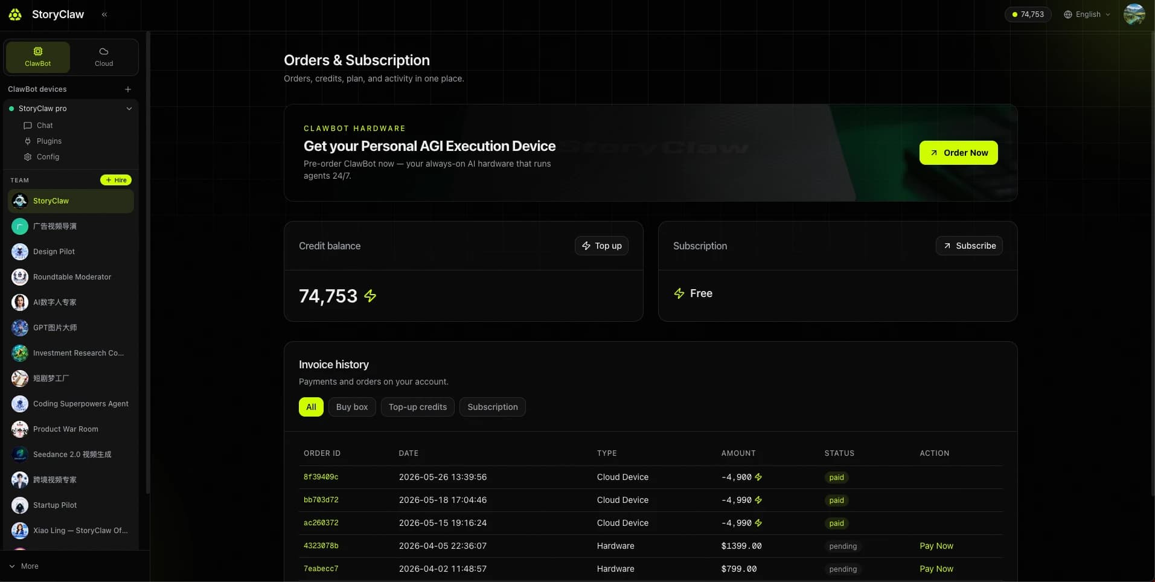Add a ClawBot device with the plus icon
The height and width of the screenshot is (582, 1155).
pos(128,89)
